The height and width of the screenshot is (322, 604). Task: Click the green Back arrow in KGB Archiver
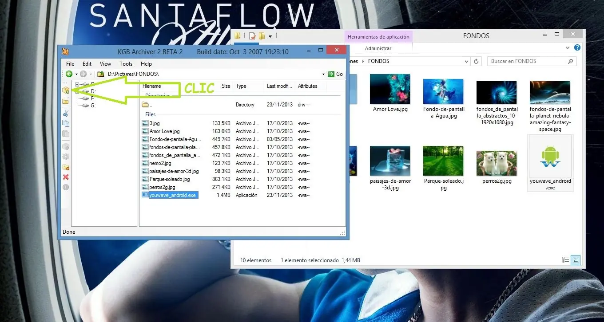[69, 74]
